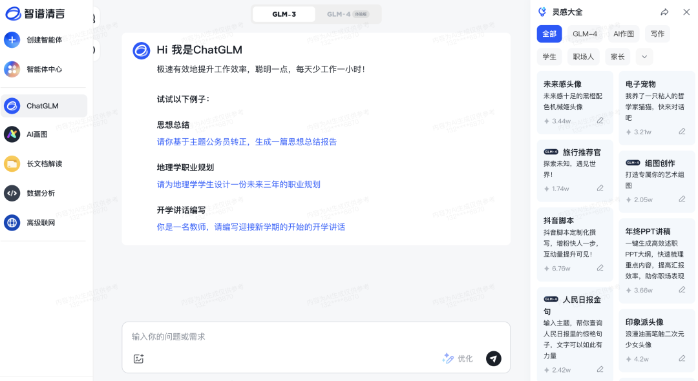Select the 学生 filter chip
This screenshot has height=381, width=698.
pos(549,56)
